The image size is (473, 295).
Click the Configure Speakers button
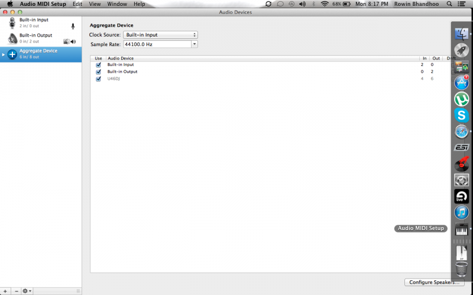(x=434, y=283)
